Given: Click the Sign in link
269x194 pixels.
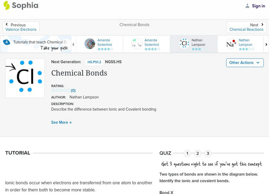Looking at the screenshot, I should tap(258, 6).
